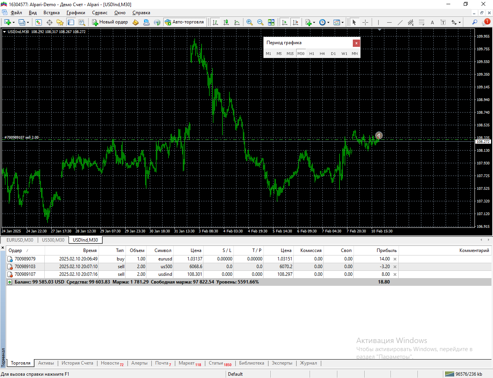Open the Файл menu
The image size is (493, 378).
click(16, 13)
